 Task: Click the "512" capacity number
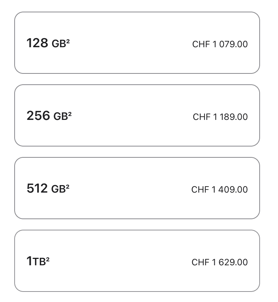(x=37, y=188)
